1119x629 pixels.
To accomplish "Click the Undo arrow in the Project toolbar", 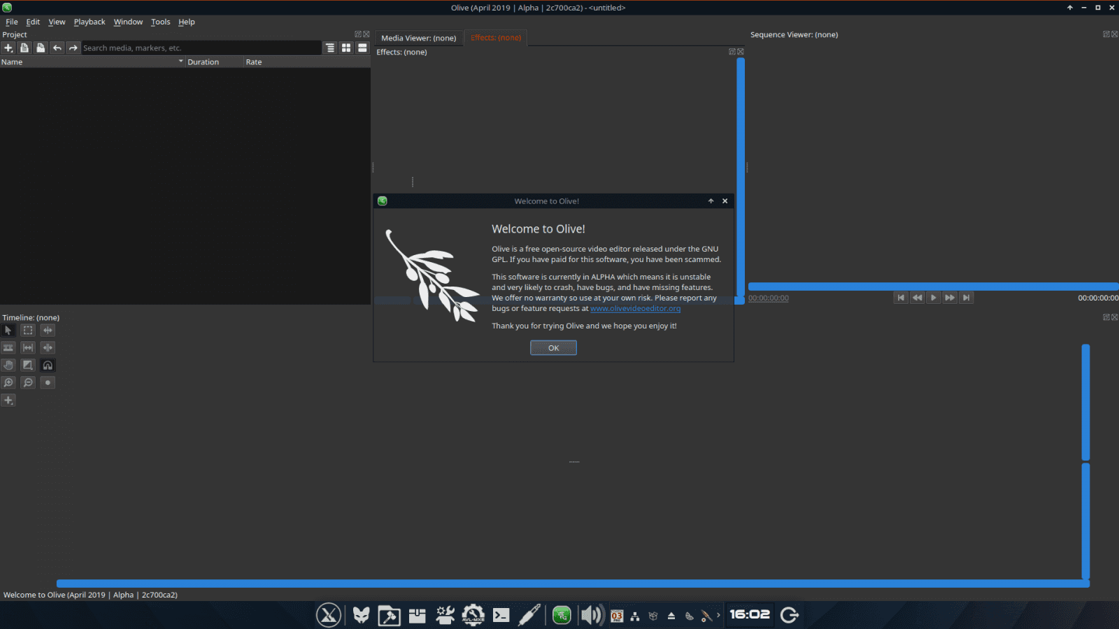I will click(57, 48).
